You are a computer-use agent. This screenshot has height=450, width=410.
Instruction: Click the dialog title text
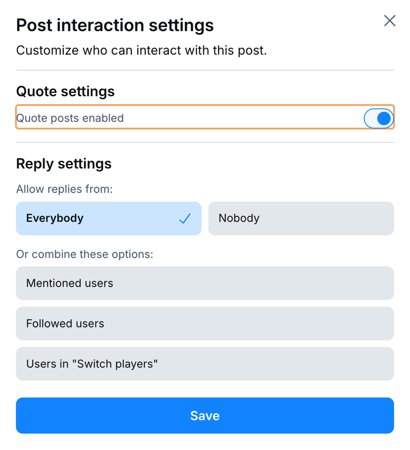click(115, 25)
